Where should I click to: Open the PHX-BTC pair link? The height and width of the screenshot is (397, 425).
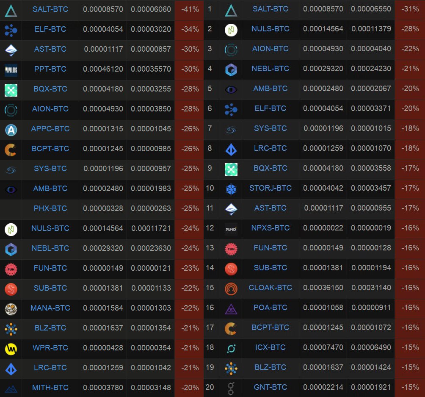point(50,208)
